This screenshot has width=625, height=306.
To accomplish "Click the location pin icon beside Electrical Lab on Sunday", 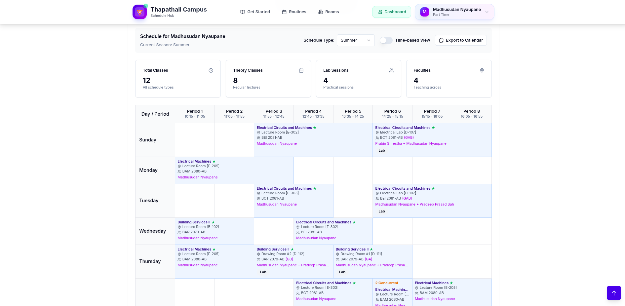I will [377, 133].
